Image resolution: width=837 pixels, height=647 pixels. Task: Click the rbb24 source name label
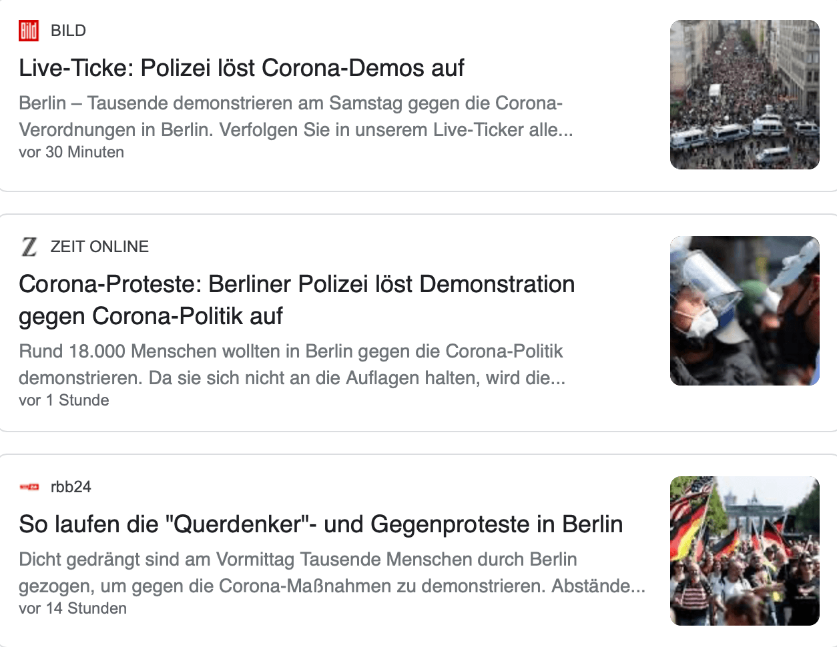pyautogui.click(x=71, y=487)
